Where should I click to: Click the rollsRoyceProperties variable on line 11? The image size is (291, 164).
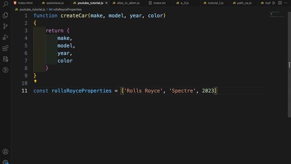pos(81,91)
